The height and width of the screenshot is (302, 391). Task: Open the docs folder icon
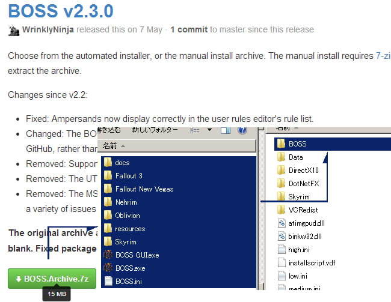click(108, 162)
